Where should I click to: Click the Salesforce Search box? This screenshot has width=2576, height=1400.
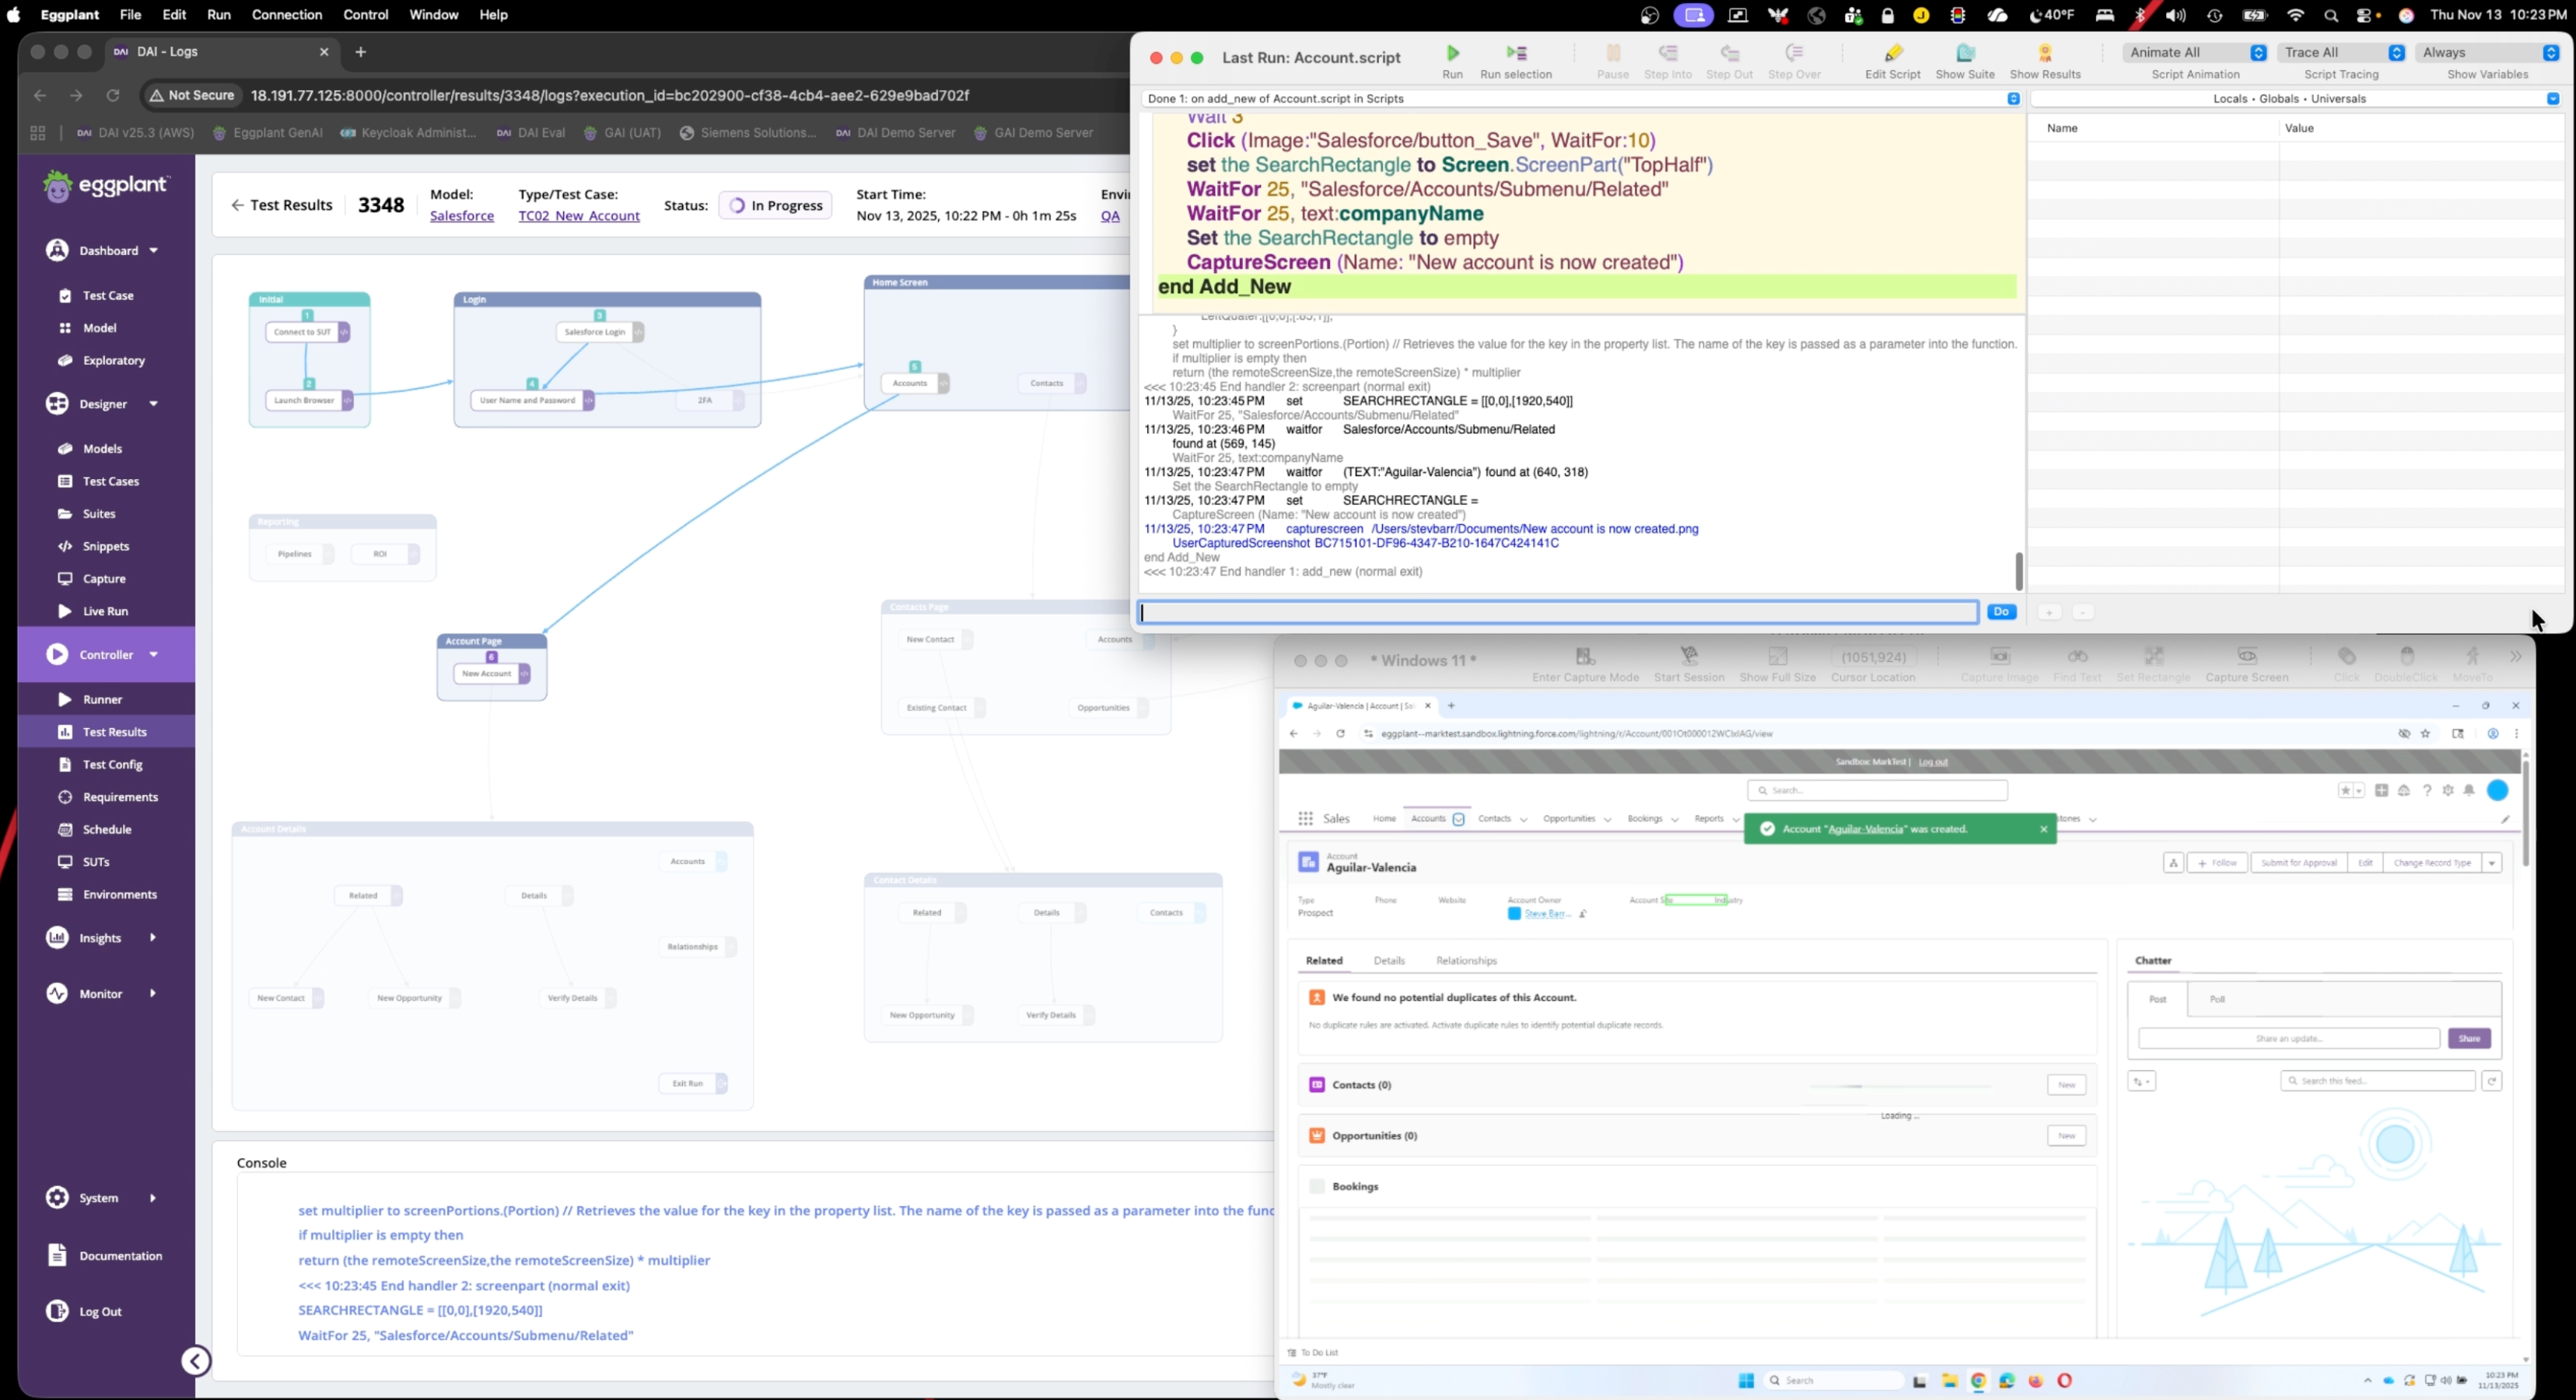[1877, 791]
